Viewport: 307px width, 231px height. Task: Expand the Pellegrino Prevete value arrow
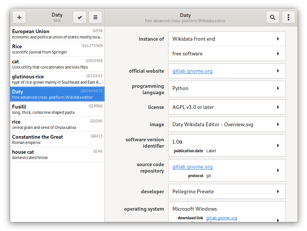[x=278, y=191]
